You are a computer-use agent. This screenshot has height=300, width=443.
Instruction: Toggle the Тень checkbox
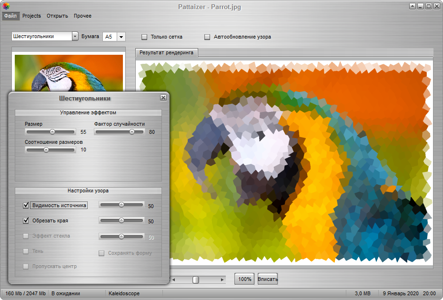click(x=26, y=251)
